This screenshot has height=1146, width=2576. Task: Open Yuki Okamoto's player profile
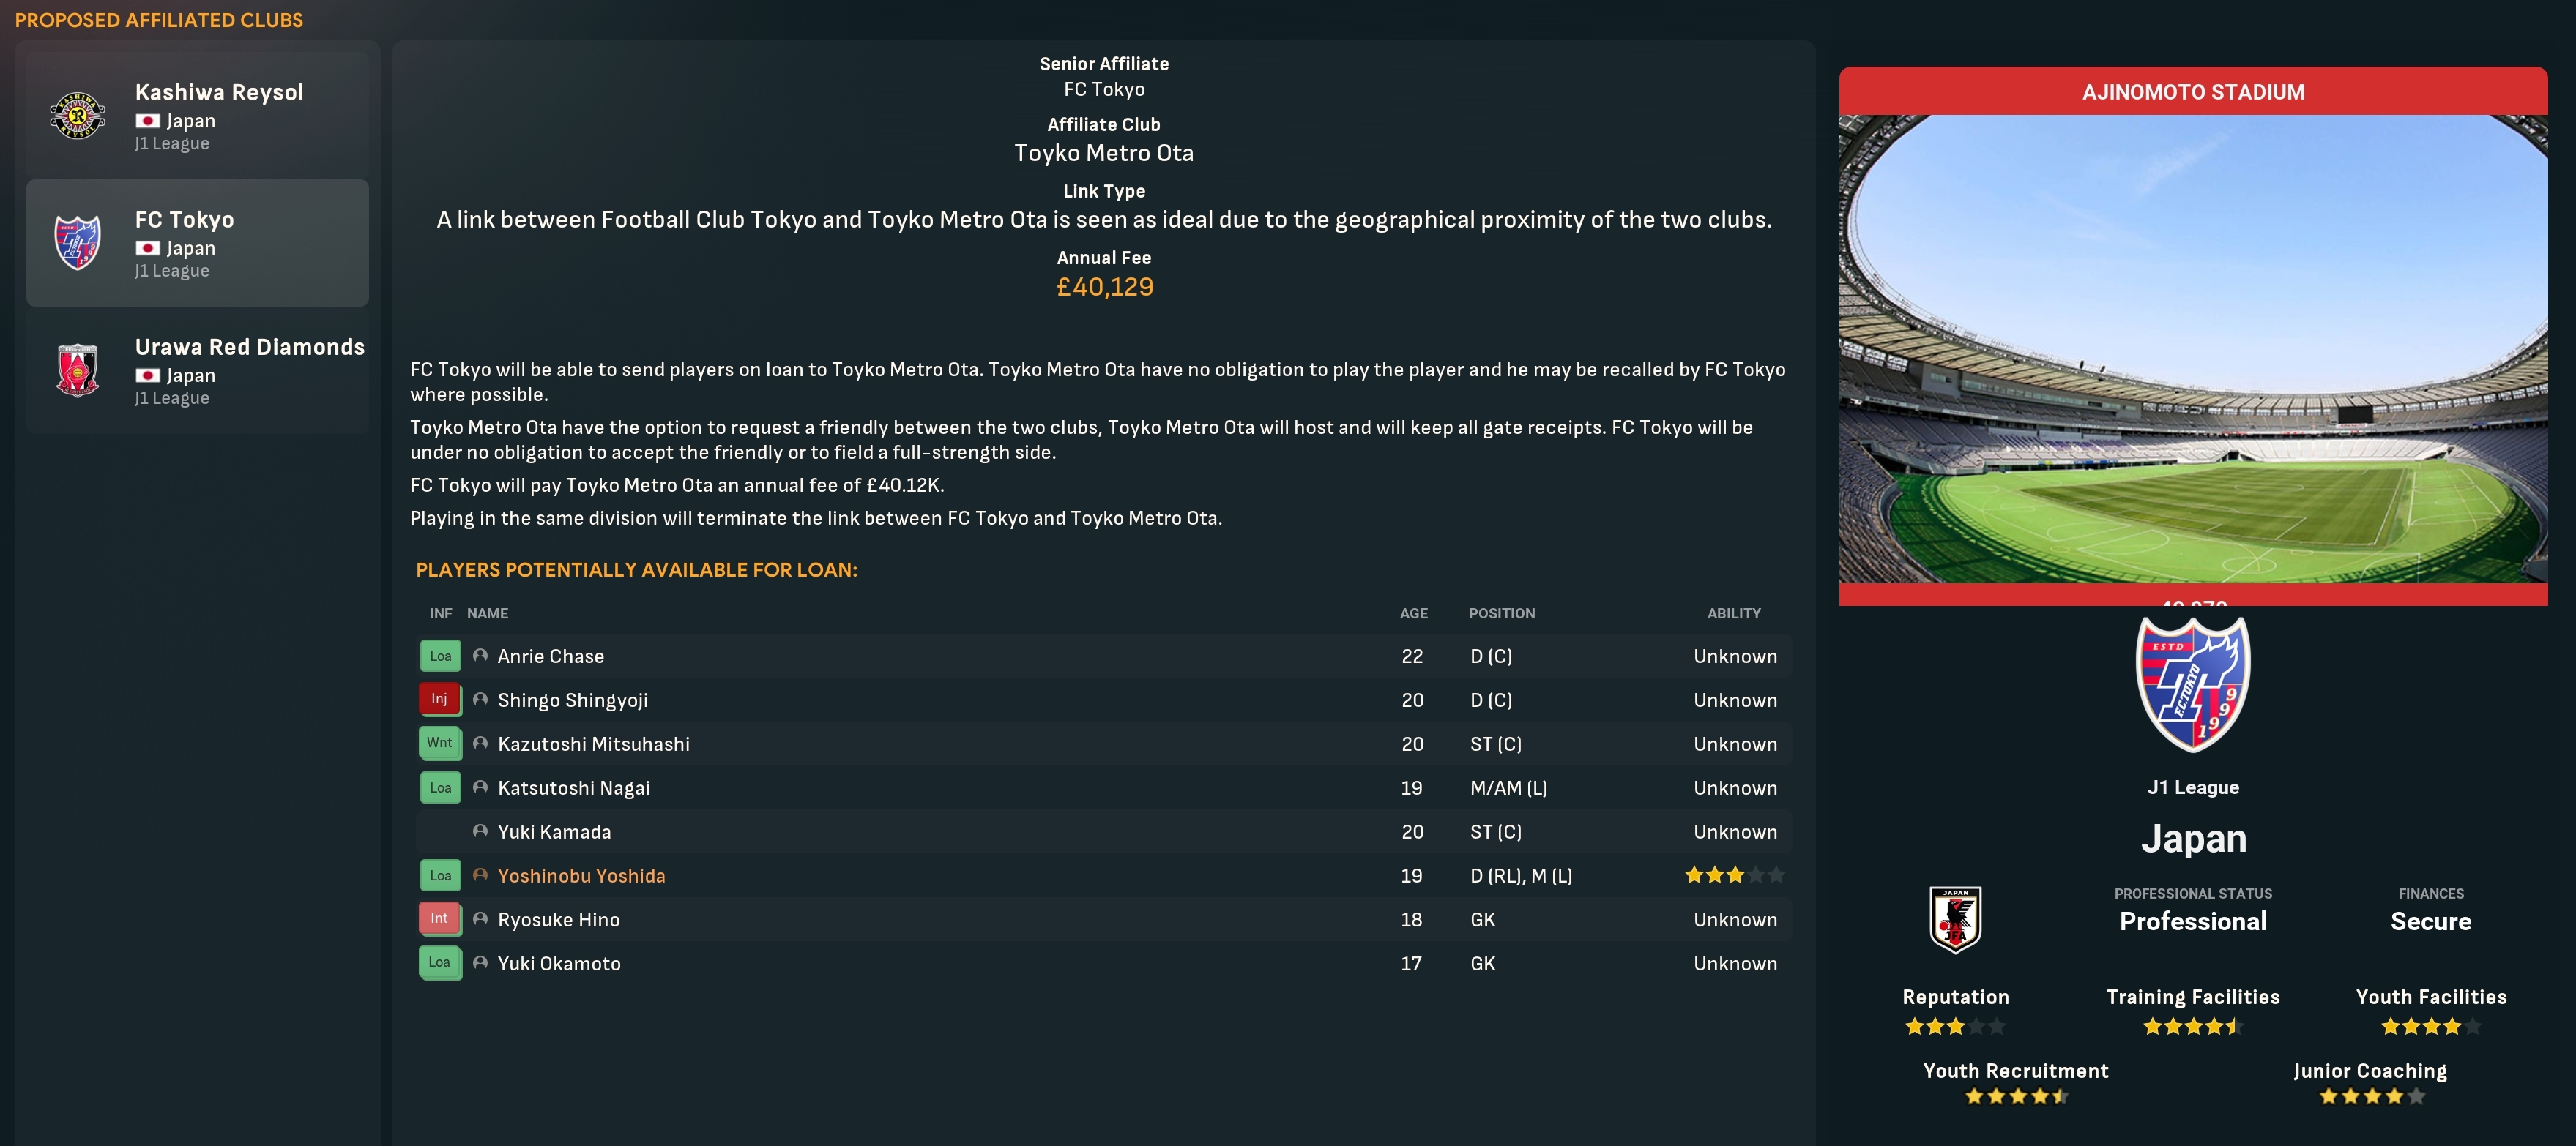559,965
